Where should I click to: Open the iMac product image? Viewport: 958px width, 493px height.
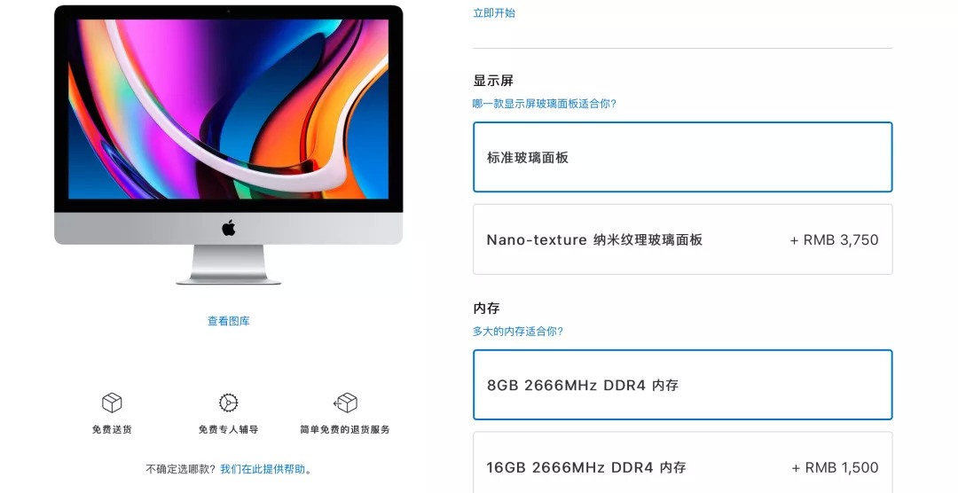pos(229,145)
